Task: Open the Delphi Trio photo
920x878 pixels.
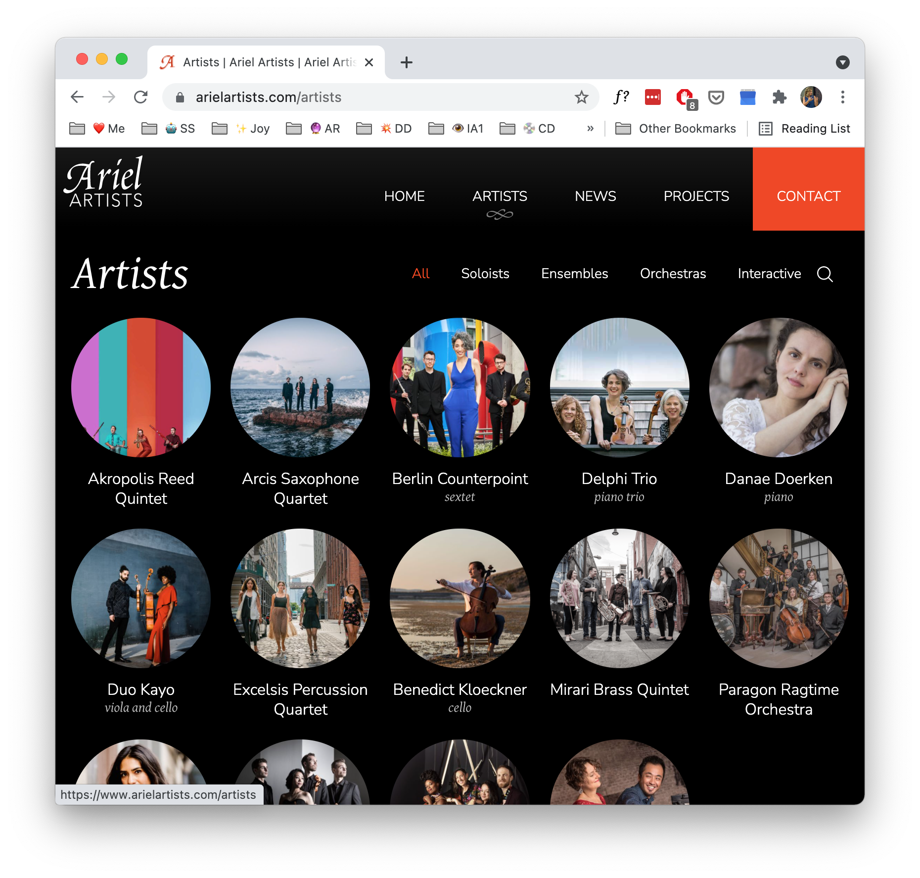Action: (x=619, y=388)
